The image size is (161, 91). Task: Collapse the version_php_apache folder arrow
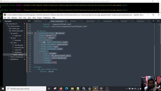(8, 31)
